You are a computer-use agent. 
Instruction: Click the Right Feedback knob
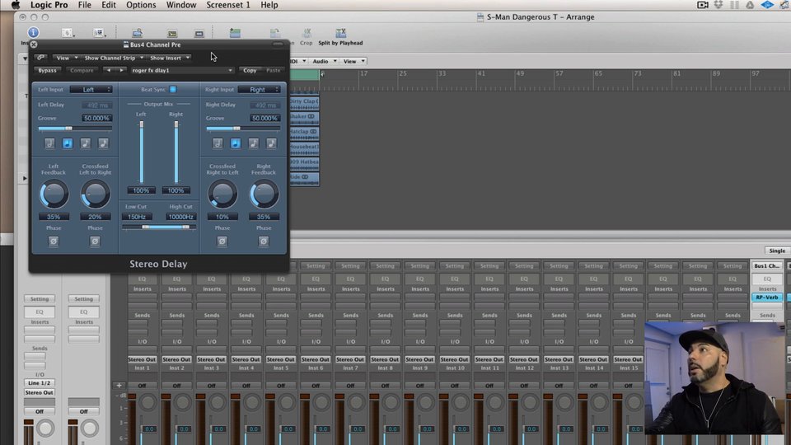(x=264, y=194)
